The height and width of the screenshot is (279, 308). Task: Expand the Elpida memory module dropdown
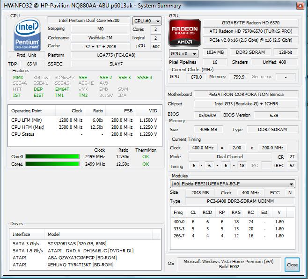point(232,184)
